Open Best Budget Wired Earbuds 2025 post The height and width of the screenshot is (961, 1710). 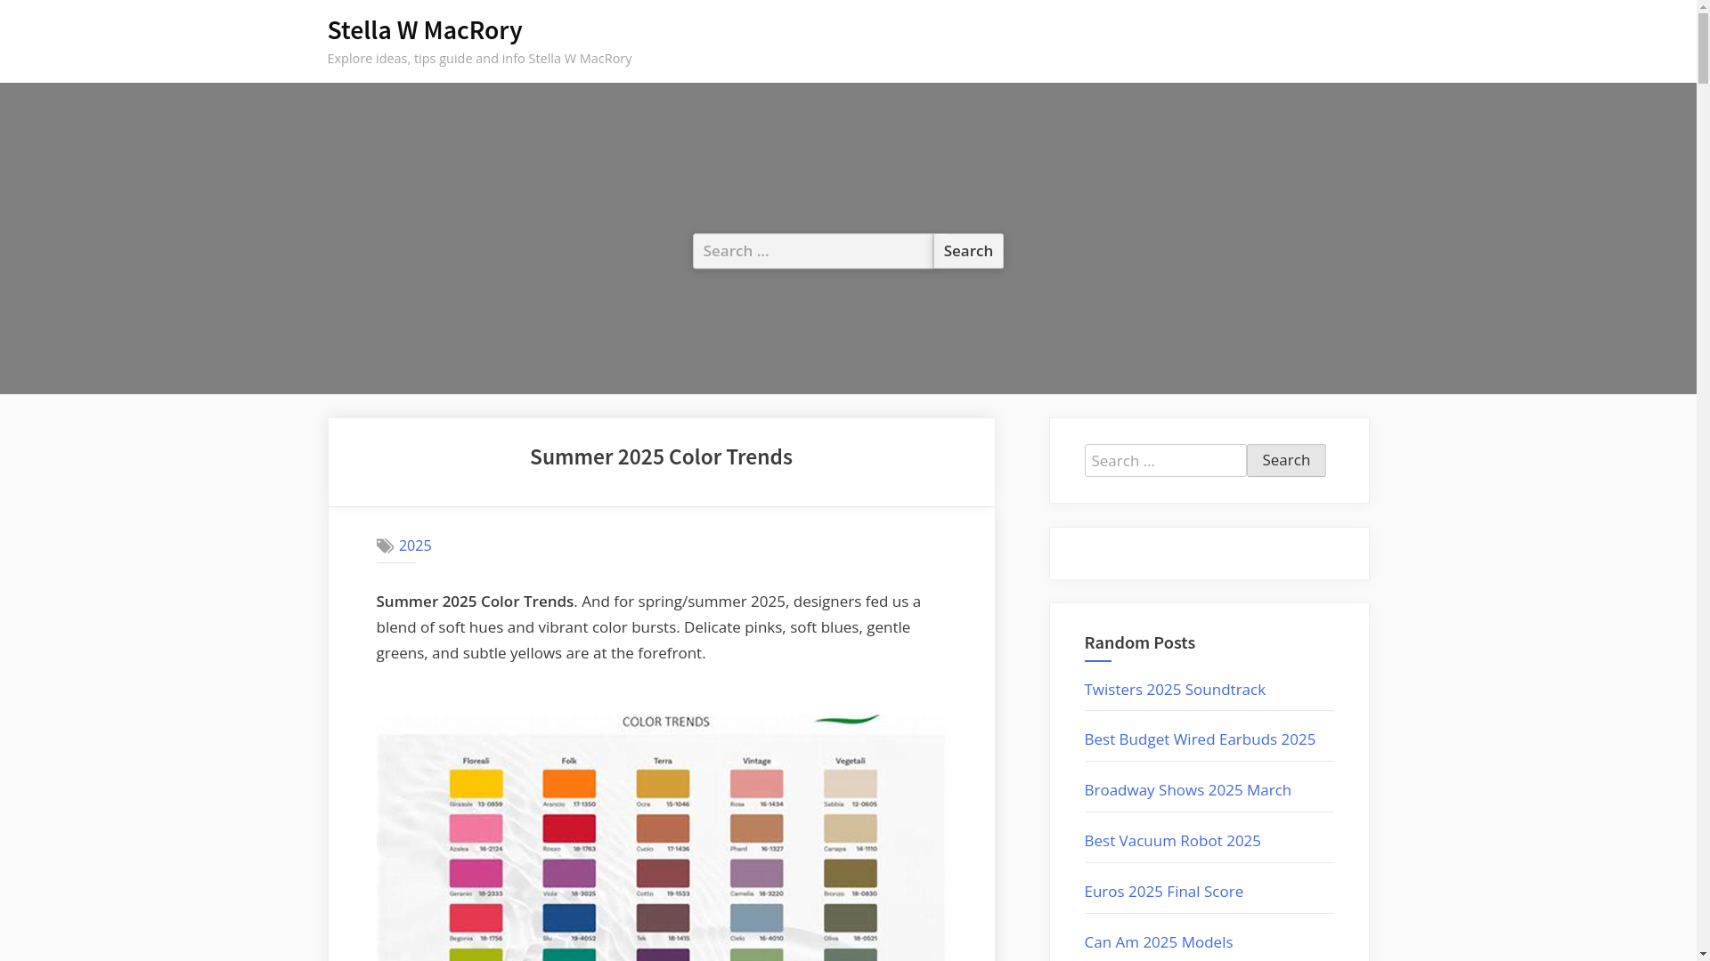coord(1200,739)
